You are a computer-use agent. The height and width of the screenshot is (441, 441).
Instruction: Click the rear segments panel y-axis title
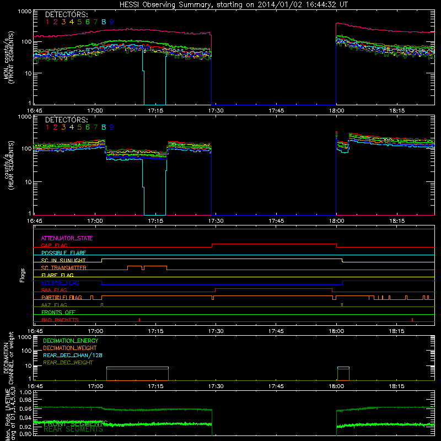click(x=9, y=165)
